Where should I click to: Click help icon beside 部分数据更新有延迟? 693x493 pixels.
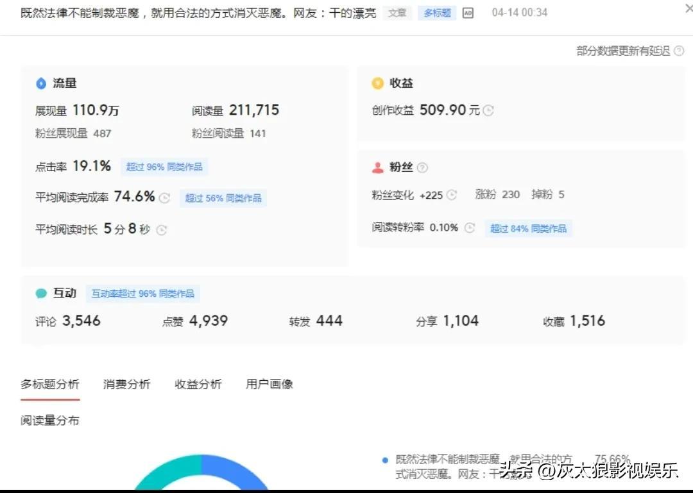tap(679, 51)
